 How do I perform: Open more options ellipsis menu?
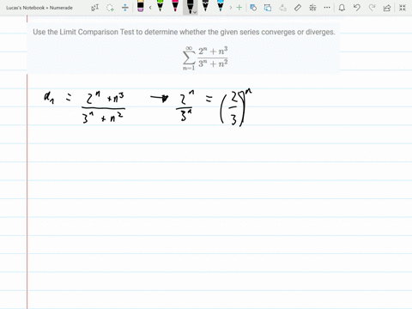(327, 8)
